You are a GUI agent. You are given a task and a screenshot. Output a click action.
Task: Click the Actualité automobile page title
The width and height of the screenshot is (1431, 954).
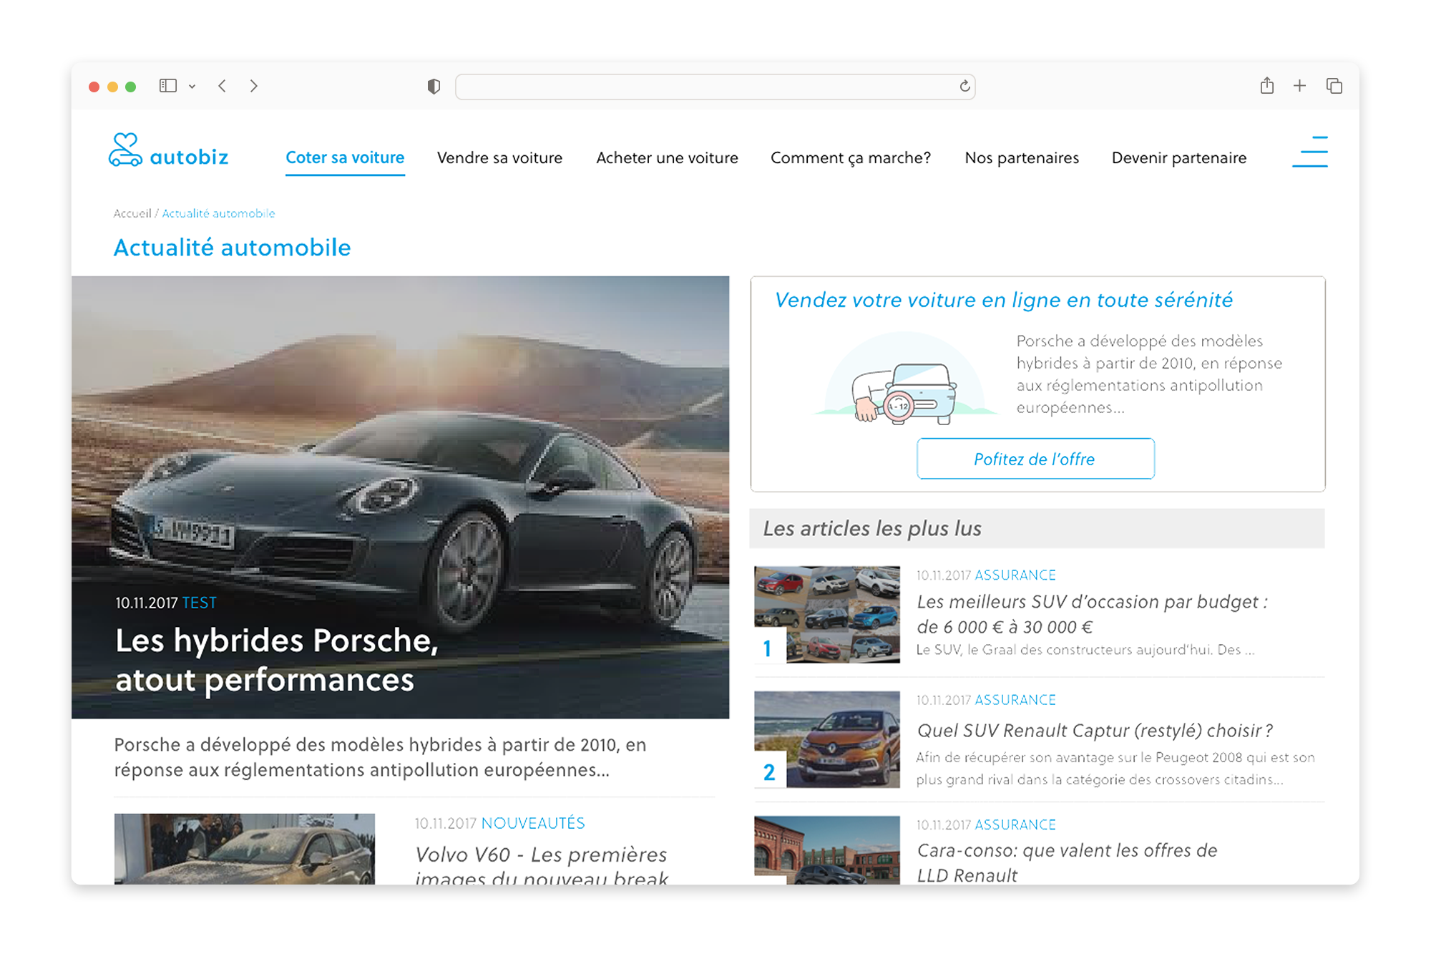point(233,248)
